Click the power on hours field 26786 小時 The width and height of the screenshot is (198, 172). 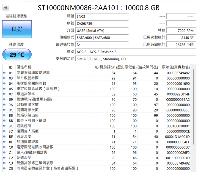point(181,45)
